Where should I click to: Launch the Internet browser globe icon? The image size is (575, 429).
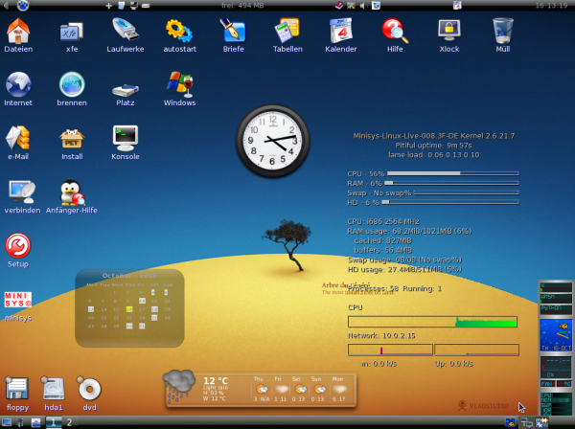click(17, 85)
